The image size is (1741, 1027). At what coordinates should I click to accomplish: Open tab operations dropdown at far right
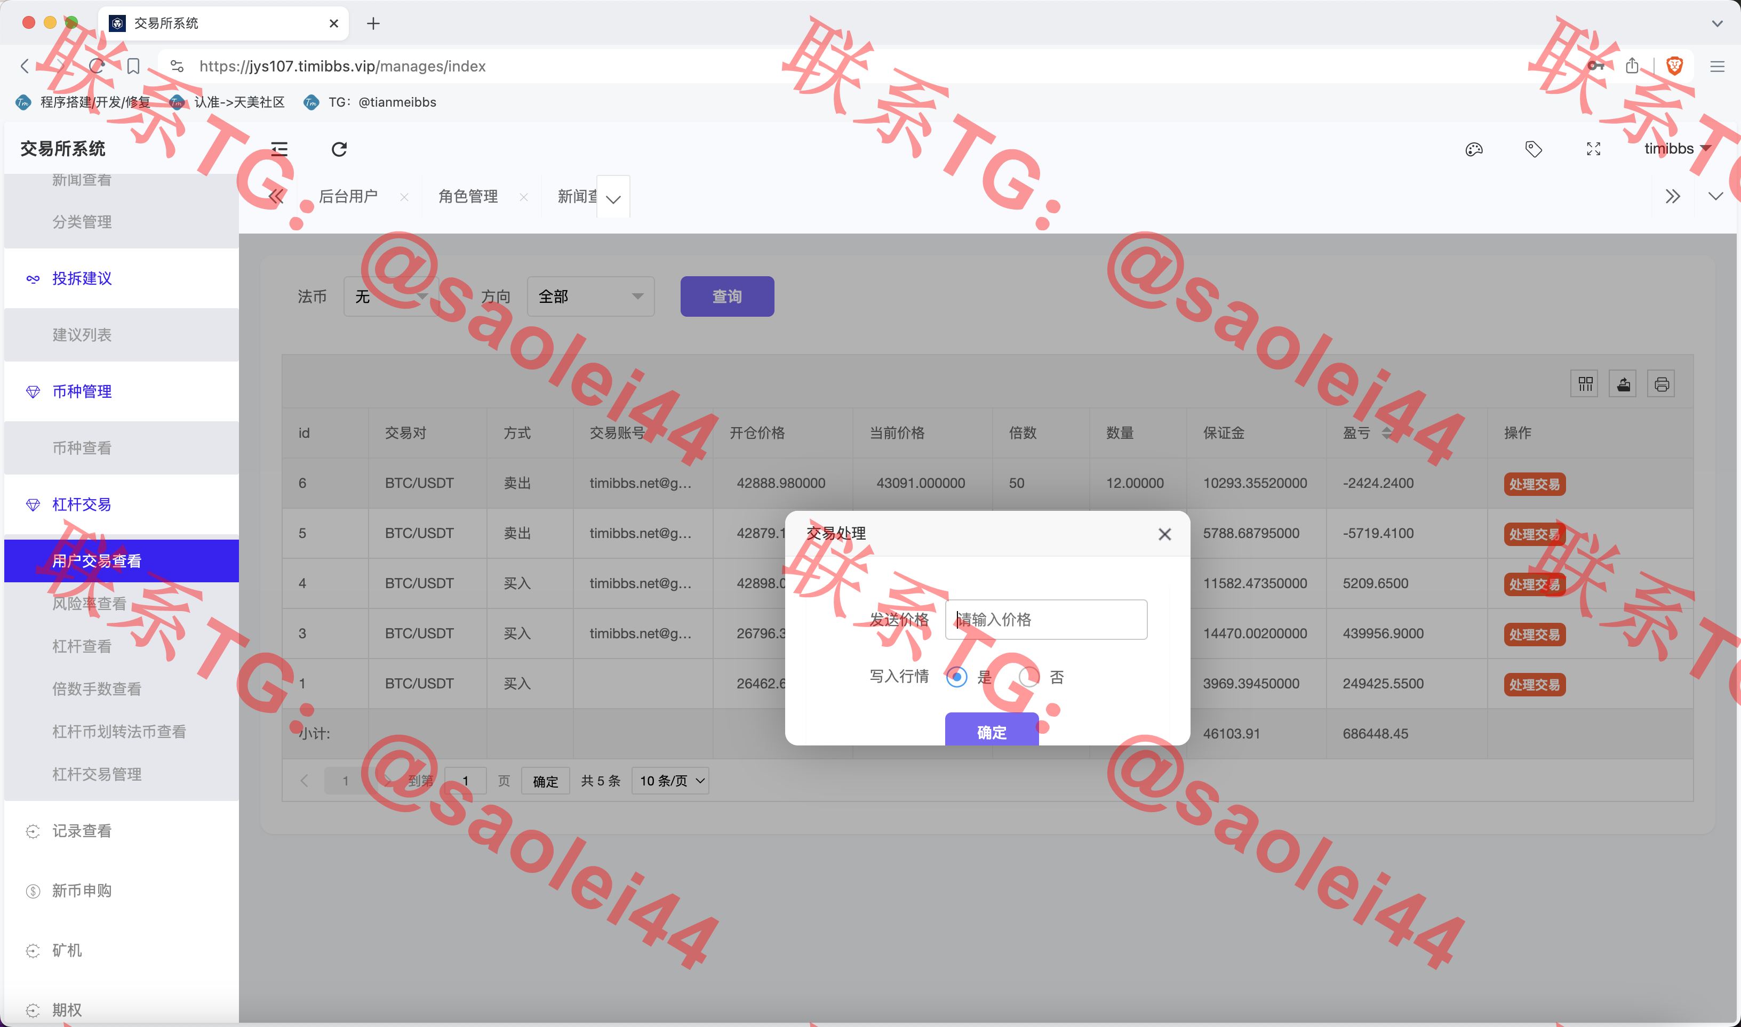1715,197
